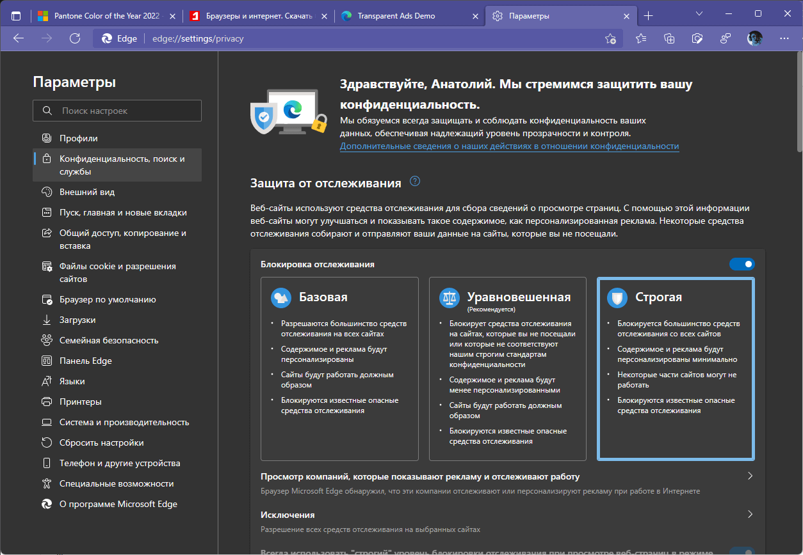Screen dimensions: 803x555
Task: Open the profile avatar menu
Action: tap(755, 38)
